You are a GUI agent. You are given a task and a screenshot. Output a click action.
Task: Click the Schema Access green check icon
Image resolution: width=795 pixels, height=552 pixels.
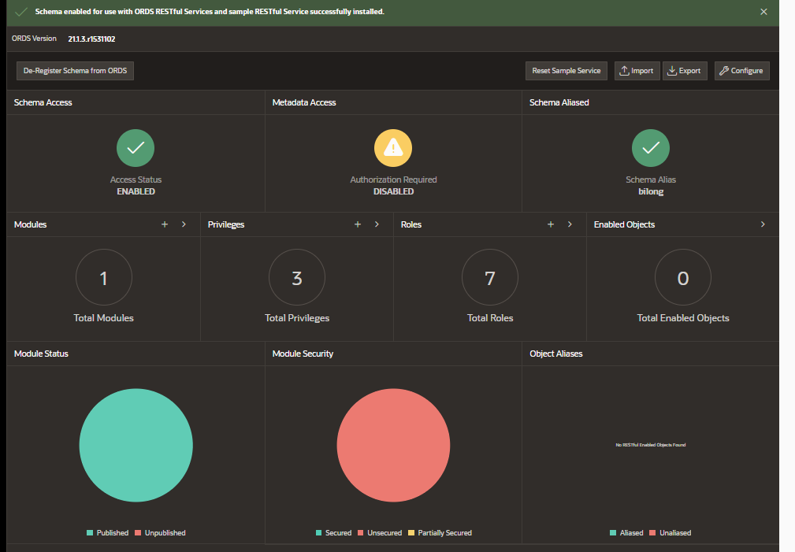pyautogui.click(x=136, y=148)
